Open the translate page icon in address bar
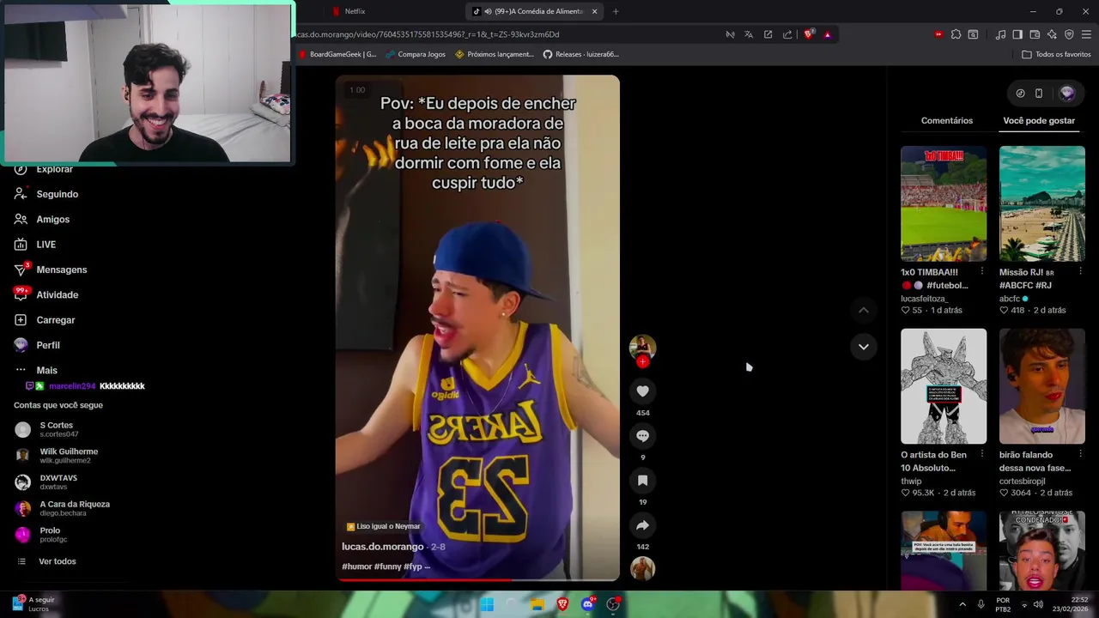The image size is (1099, 618). click(749, 34)
